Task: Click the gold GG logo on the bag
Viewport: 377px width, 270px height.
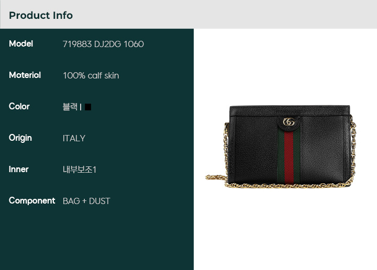Action: pos(289,122)
